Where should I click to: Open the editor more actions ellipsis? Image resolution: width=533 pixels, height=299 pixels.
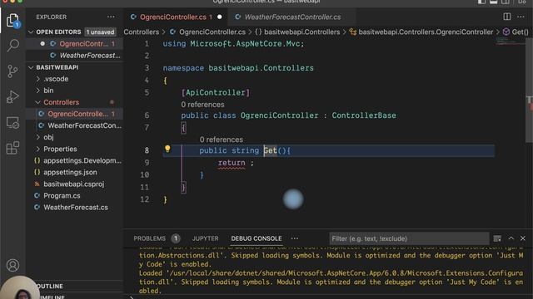521,17
